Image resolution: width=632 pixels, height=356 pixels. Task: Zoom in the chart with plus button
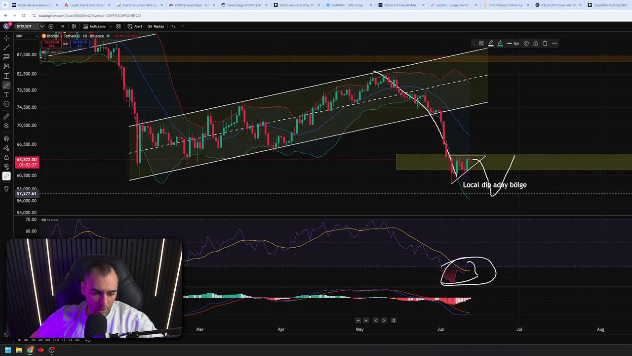pos(366,320)
